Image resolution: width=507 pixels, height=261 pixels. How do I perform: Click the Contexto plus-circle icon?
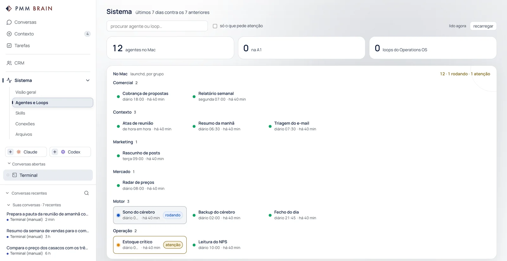click(9, 34)
